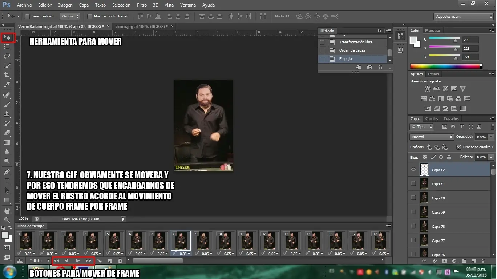497x279 pixels.
Task: Show layer Capa 79
Action: (x=413, y=212)
